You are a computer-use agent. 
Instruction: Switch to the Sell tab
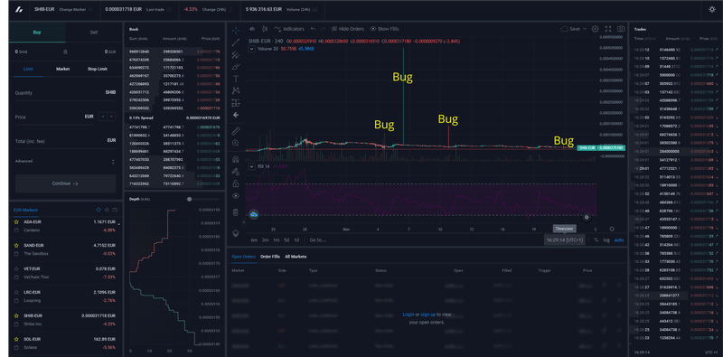click(94, 33)
